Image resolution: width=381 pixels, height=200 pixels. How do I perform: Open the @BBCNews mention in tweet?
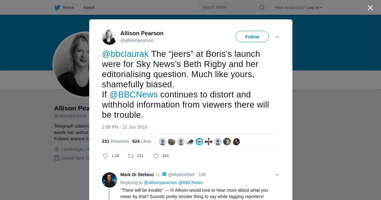pyautogui.click(x=133, y=95)
